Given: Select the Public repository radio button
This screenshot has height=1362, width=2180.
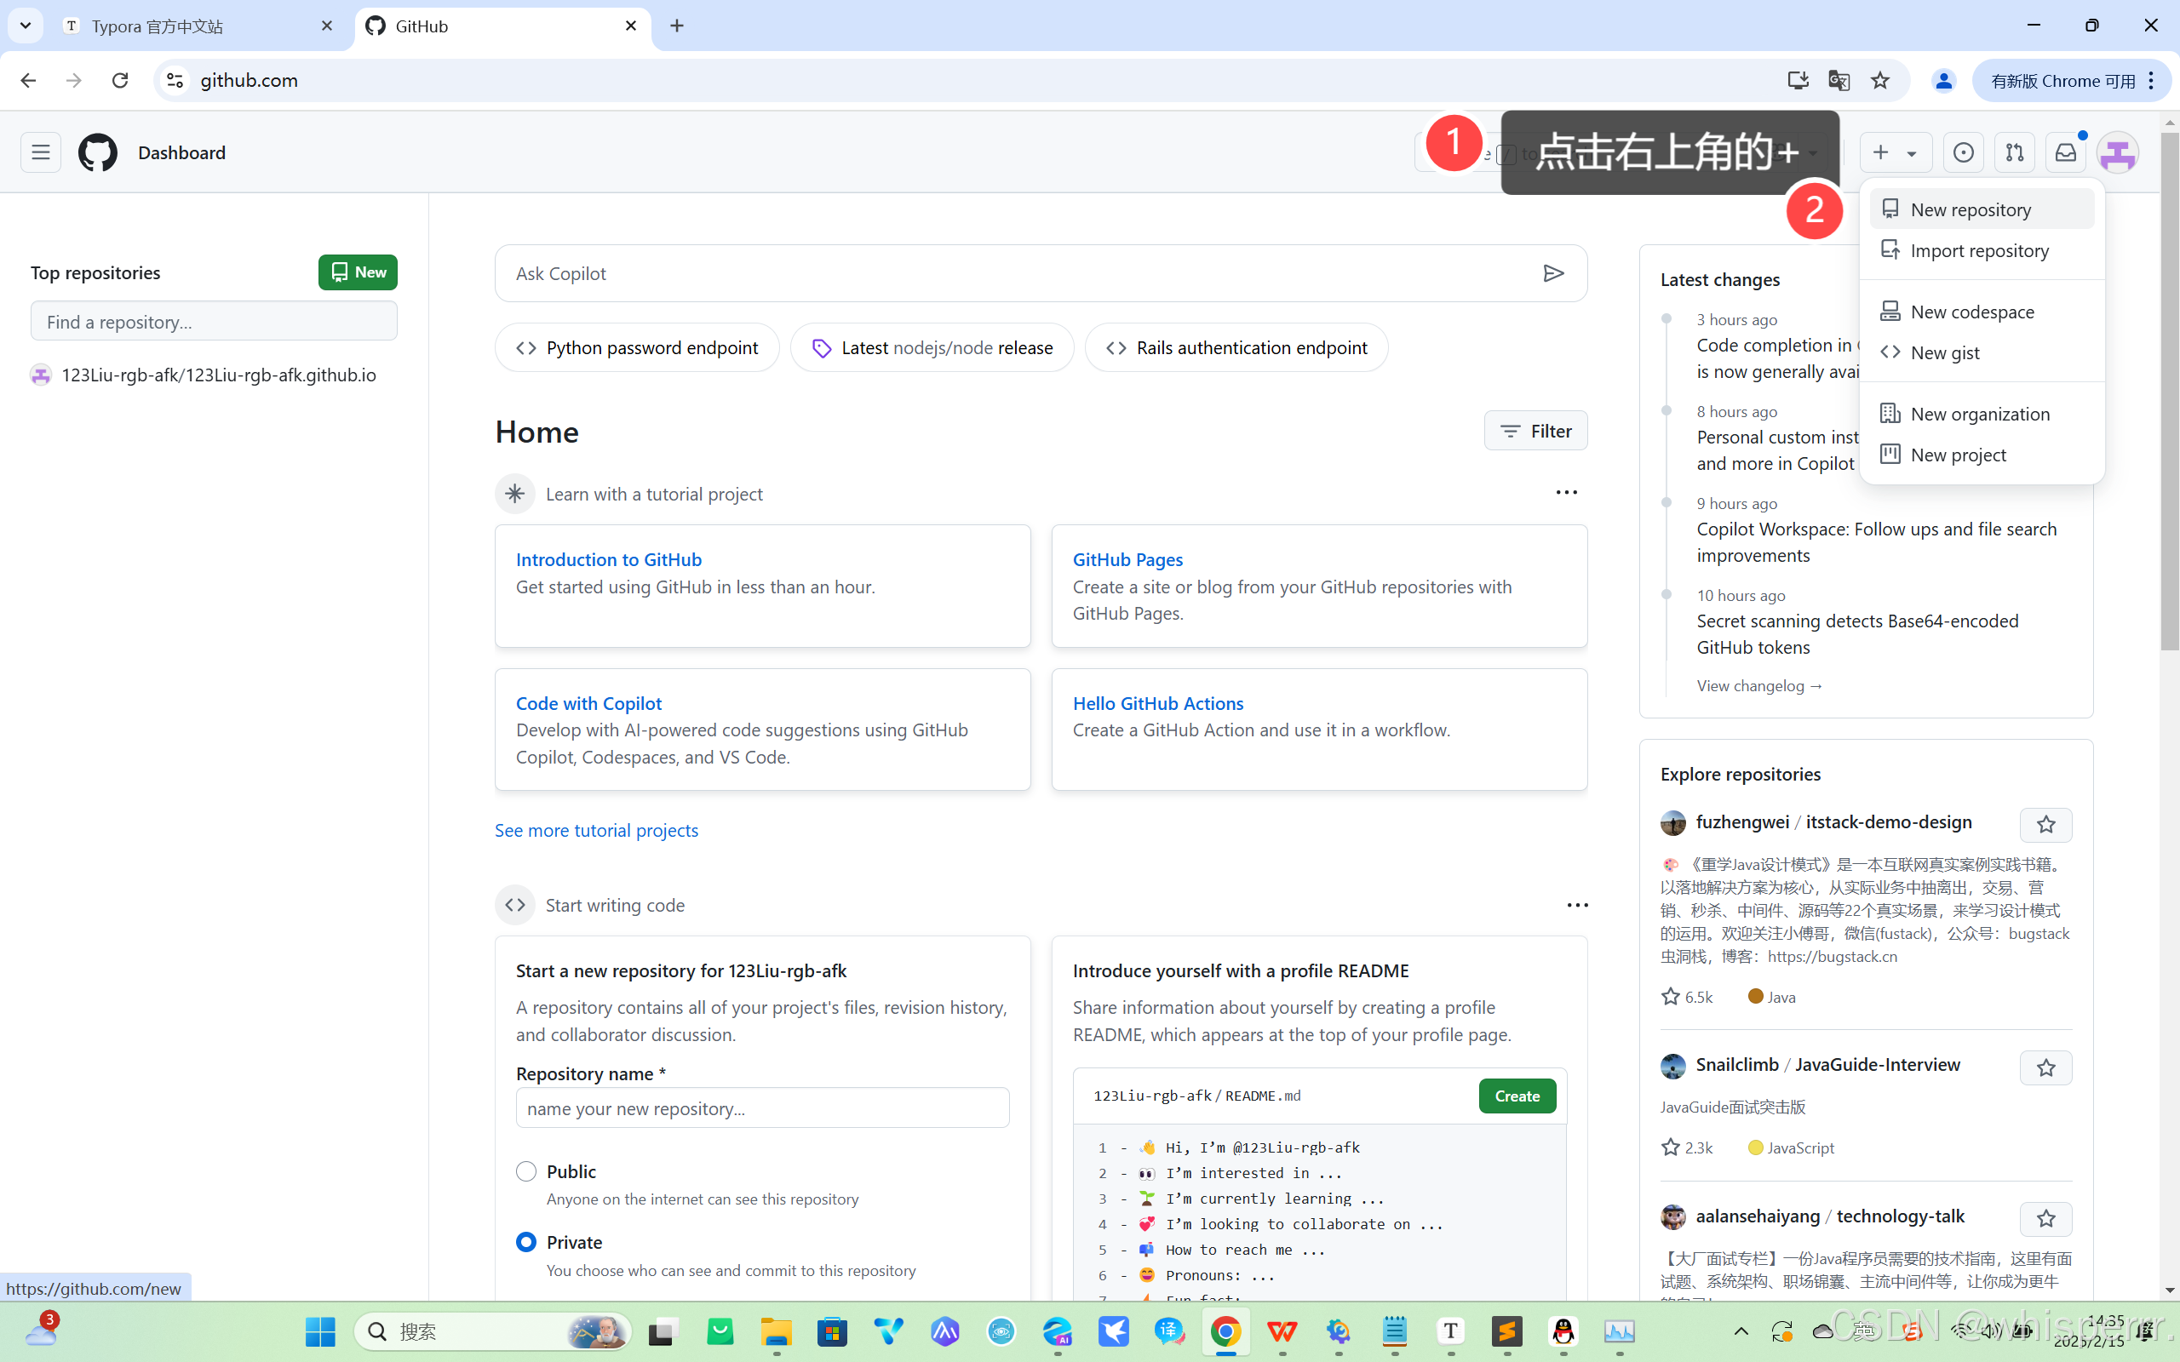Looking at the screenshot, I should [x=526, y=1171].
